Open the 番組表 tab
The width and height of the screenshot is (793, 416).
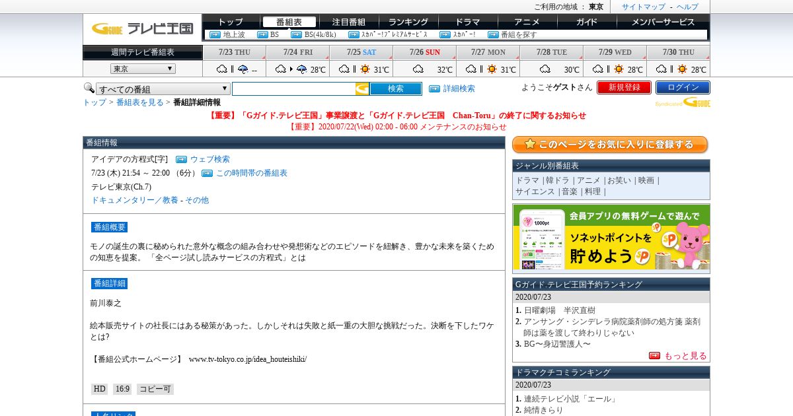click(289, 22)
